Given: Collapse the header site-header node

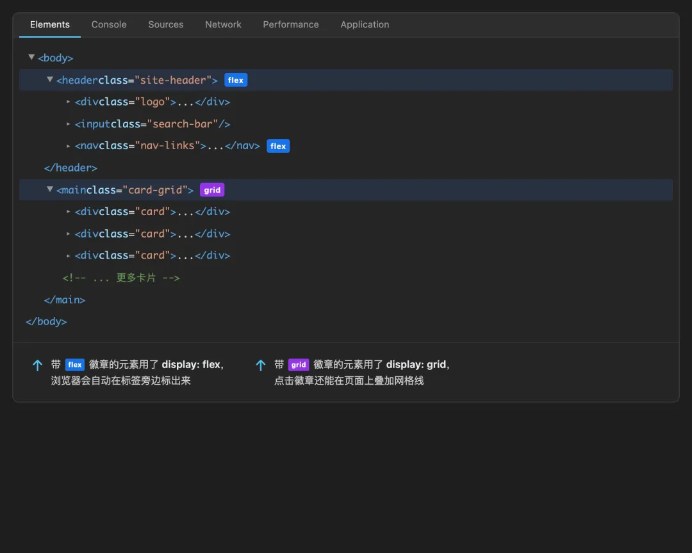Looking at the screenshot, I should (x=50, y=80).
